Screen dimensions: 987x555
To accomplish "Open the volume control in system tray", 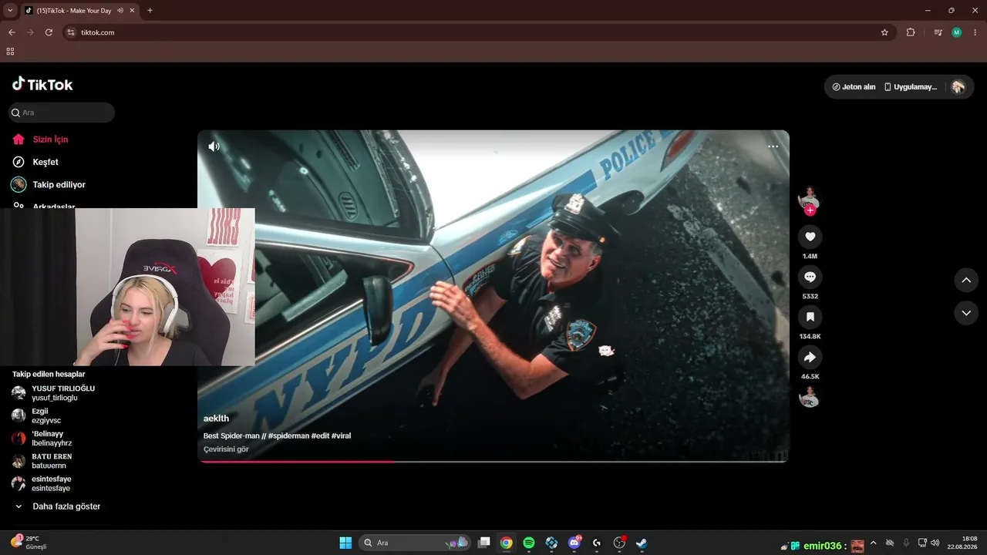I will pyautogui.click(x=935, y=543).
